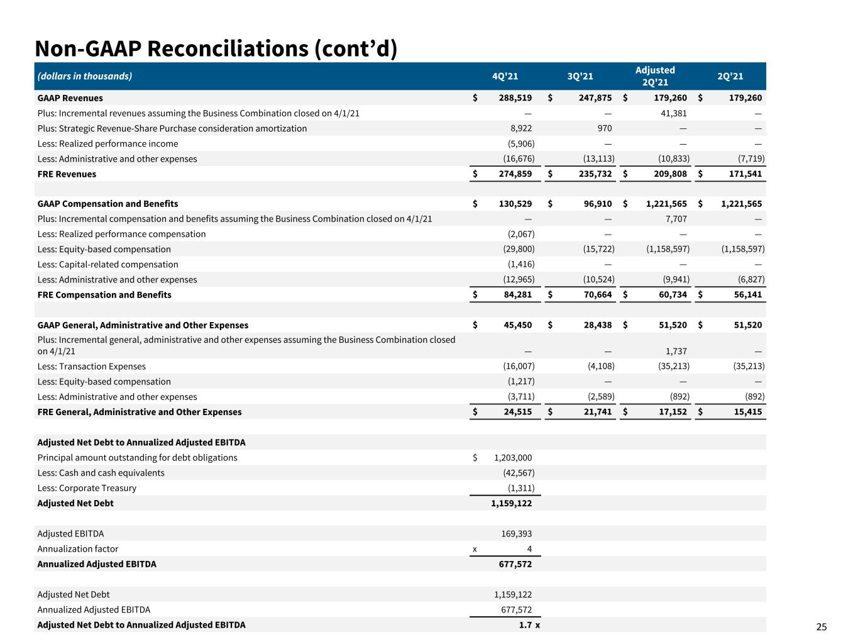
Task: Click the Principal amount outstanding for debt obligations row
Action: coord(400,458)
